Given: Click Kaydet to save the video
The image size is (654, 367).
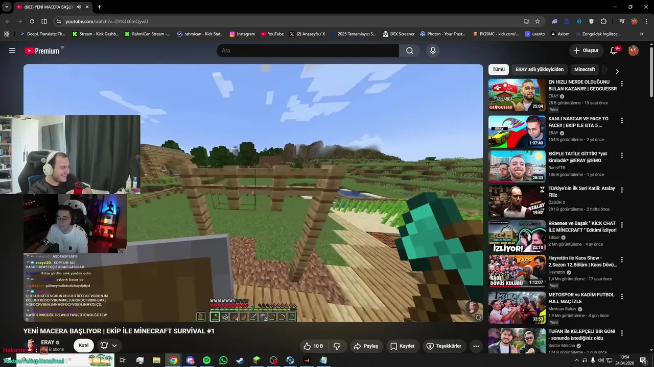Looking at the screenshot, I should (x=402, y=346).
